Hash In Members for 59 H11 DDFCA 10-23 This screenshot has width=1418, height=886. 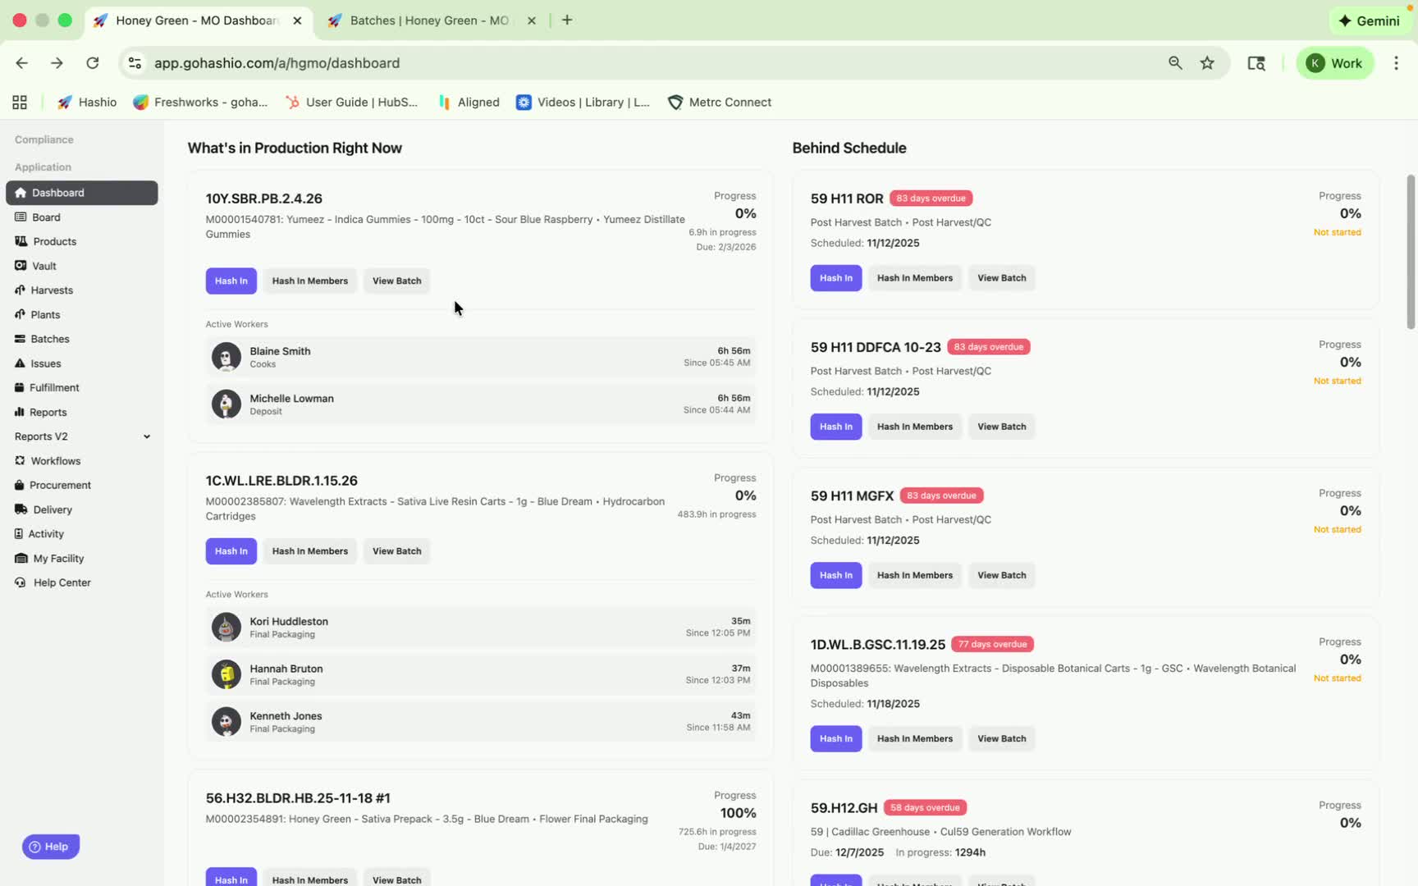pos(915,427)
